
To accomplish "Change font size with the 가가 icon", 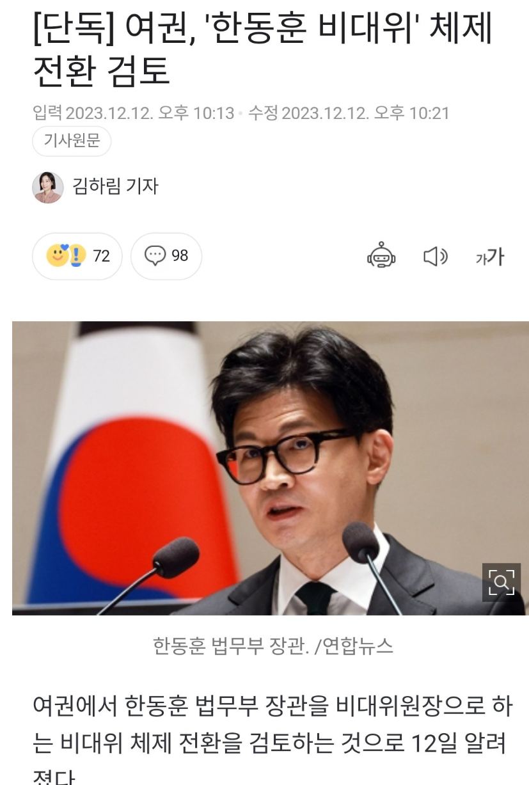I will pos(490,257).
